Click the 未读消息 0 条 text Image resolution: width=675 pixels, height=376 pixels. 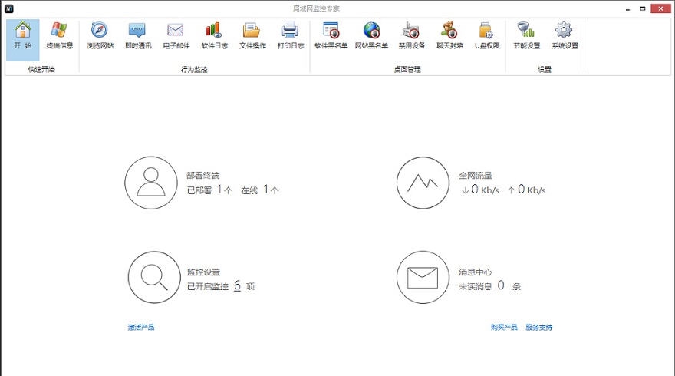(x=490, y=285)
